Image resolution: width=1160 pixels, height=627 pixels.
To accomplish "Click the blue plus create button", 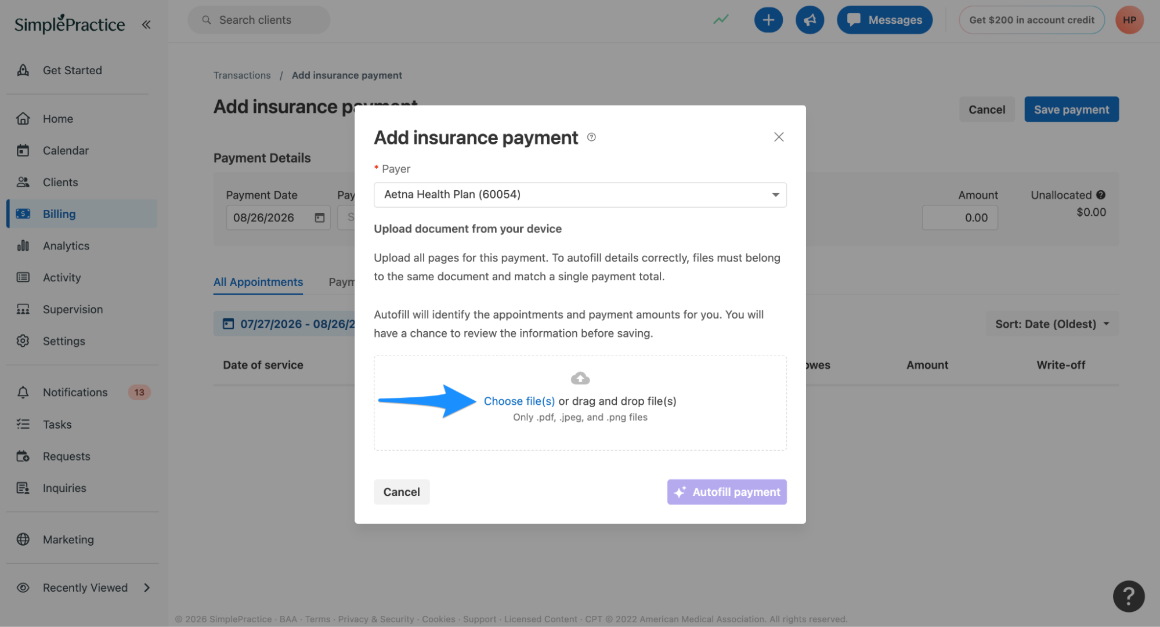I will 768,20.
